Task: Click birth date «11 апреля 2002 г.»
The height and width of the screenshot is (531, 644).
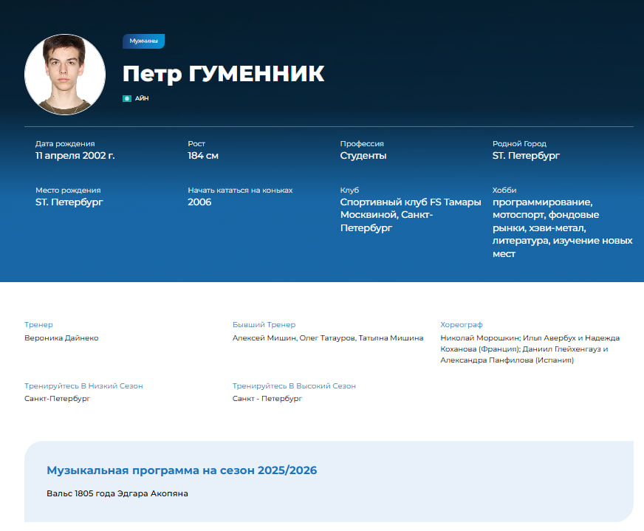Action: [x=75, y=156]
